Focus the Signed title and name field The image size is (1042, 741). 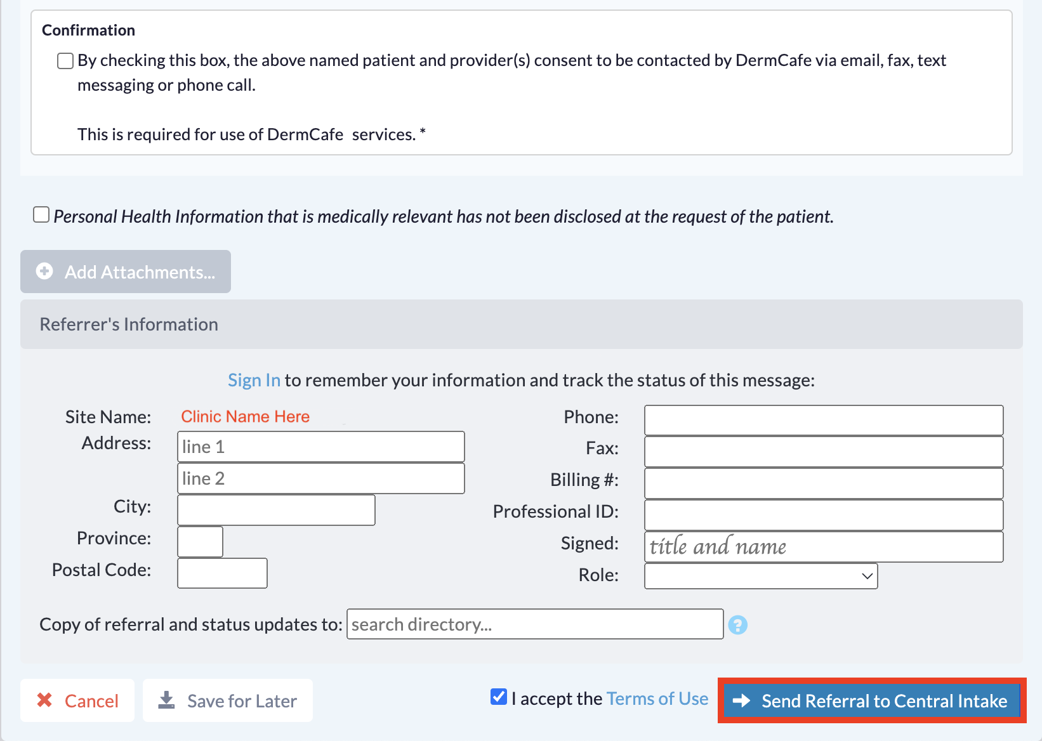click(x=824, y=547)
